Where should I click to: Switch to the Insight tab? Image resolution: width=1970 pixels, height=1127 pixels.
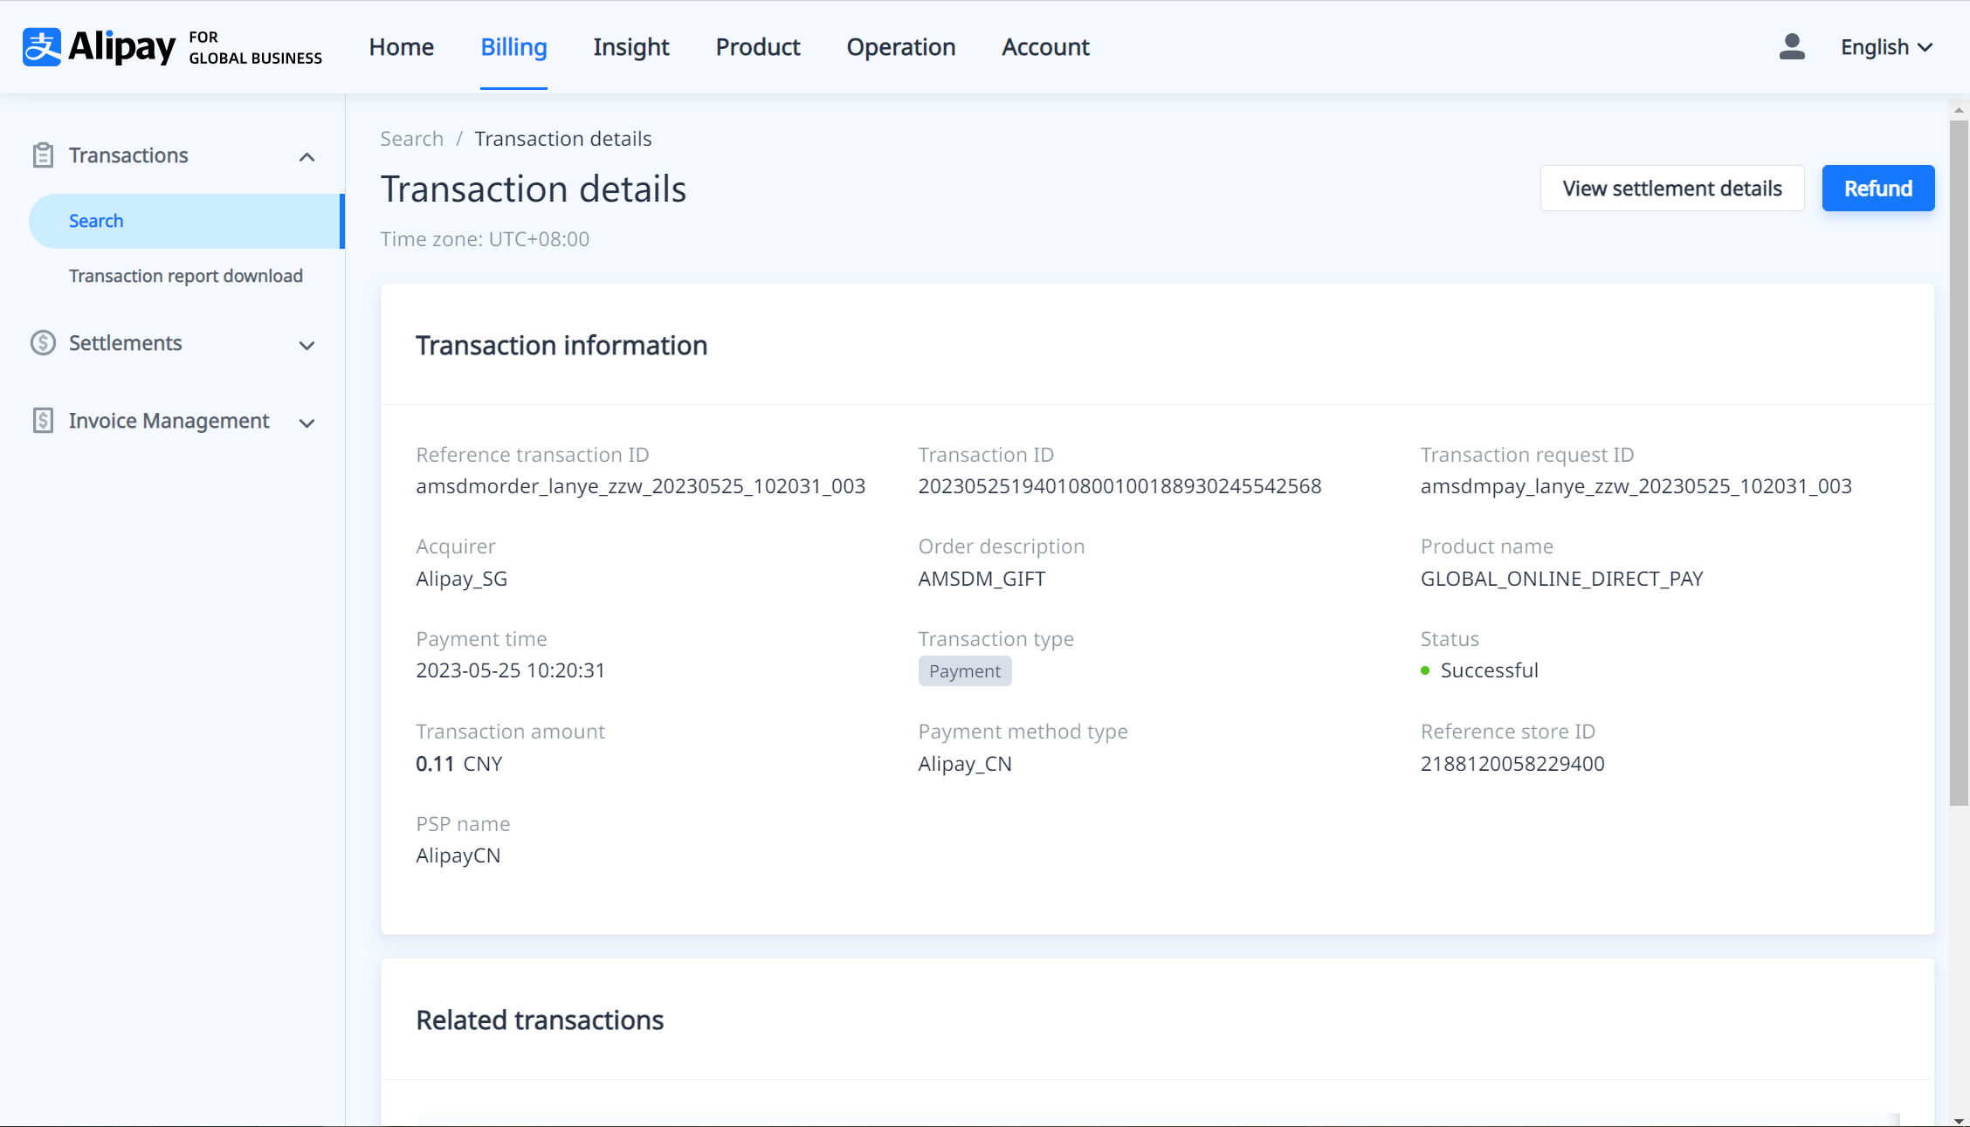click(x=630, y=47)
